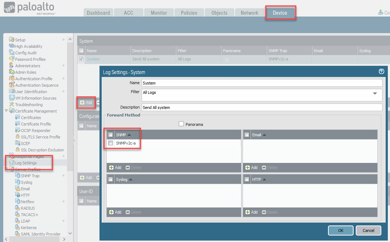The height and width of the screenshot is (242, 390).
Task: Open Administrators via its user icon
Action: [12, 66]
